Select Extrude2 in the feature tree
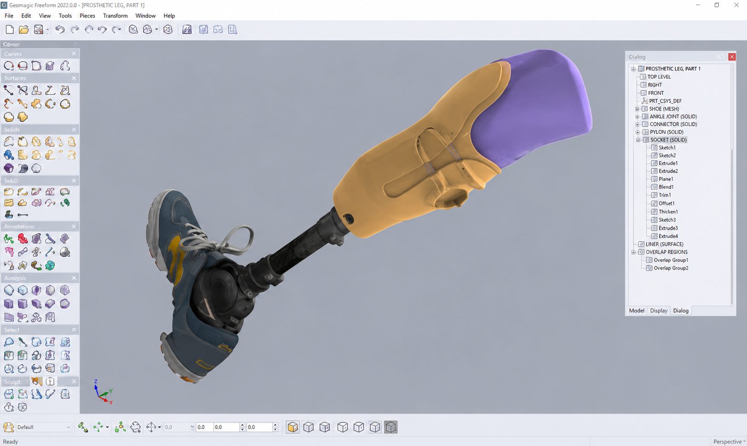The image size is (747, 446). [x=668, y=171]
